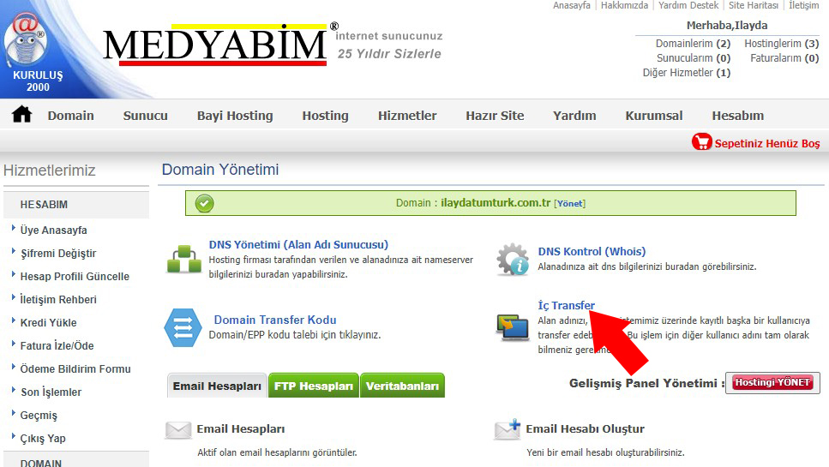The height and width of the screenshot is (467, 829).
Task: Open Hostinglerim (3) account link
Action: tap(781, 44)
